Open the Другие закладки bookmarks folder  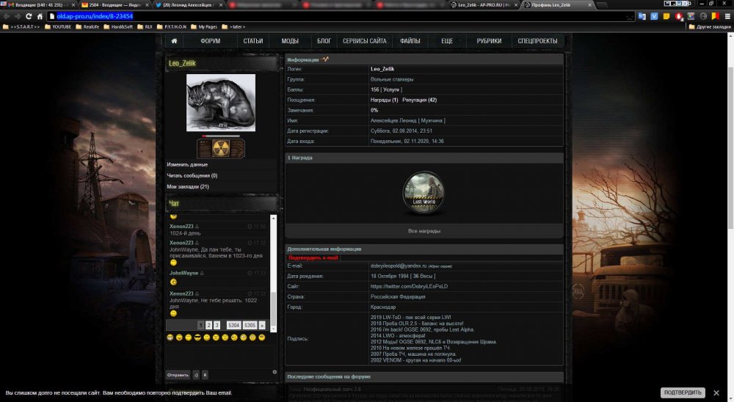708,26
